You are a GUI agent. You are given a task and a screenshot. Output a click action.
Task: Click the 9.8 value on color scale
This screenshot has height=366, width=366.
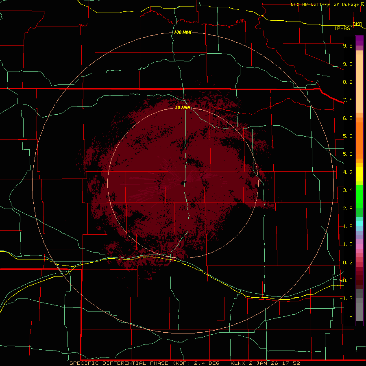coord(348,46)
